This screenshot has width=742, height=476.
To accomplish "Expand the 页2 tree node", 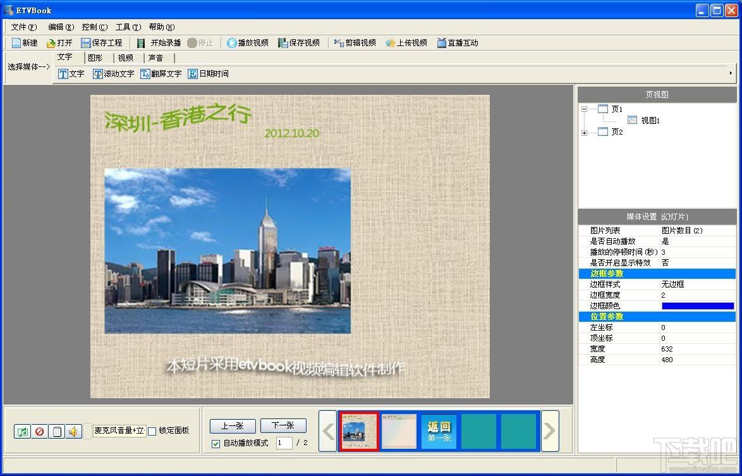I will [x=585, y=133].
